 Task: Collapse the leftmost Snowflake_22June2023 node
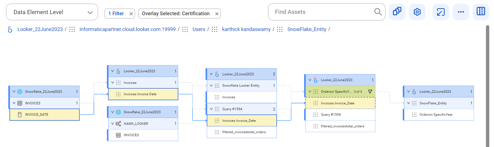point(14,92)
